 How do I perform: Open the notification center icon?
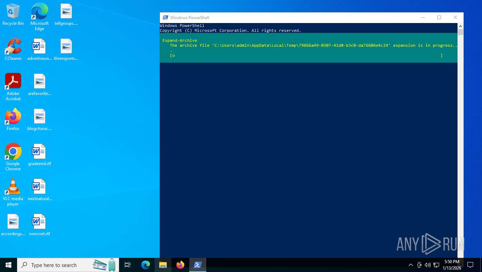pyautogui.click(x=470, y=265)
